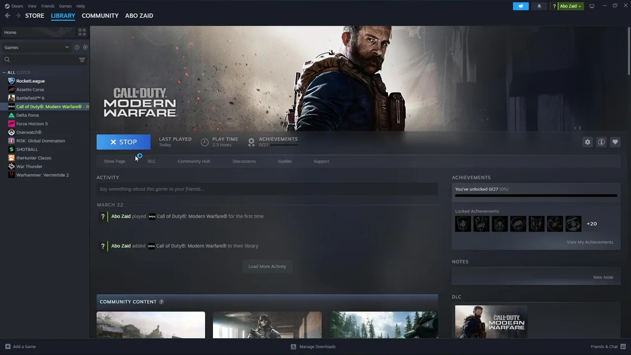Viewport: 631px width, 355px height.
Task: Open the game info icon
Action: coord(601,142)
